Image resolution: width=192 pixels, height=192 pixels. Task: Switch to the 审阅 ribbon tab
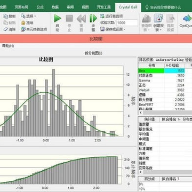click(x=70, y=7)
